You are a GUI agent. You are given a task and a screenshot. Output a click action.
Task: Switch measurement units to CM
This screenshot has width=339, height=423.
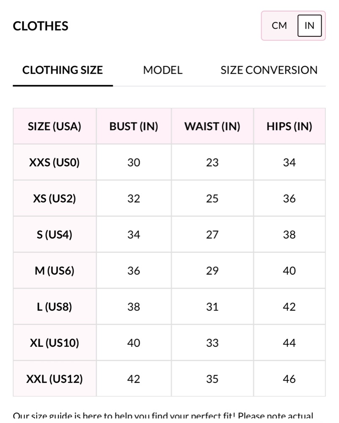click(x=279, y=26)
